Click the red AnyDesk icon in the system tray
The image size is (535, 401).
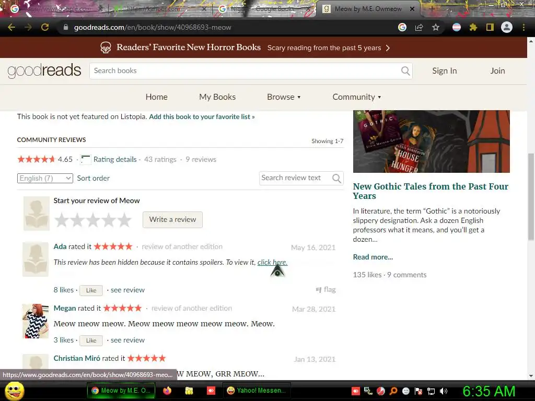point(355,391)
